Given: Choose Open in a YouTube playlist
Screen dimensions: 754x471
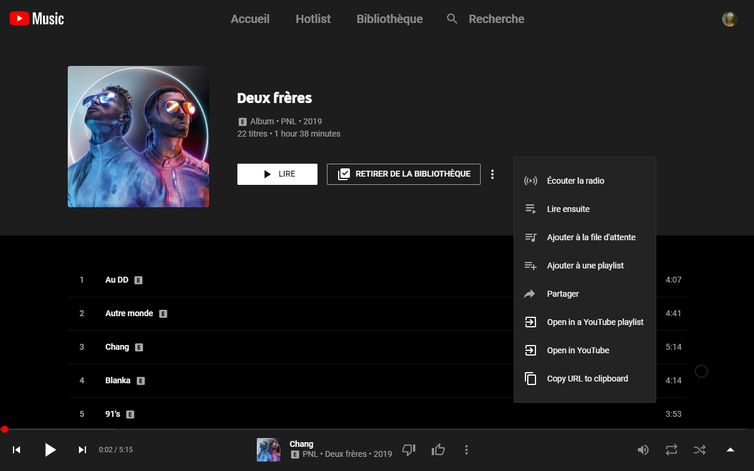Looking at the screenshot, I should (x=584, y=322).
